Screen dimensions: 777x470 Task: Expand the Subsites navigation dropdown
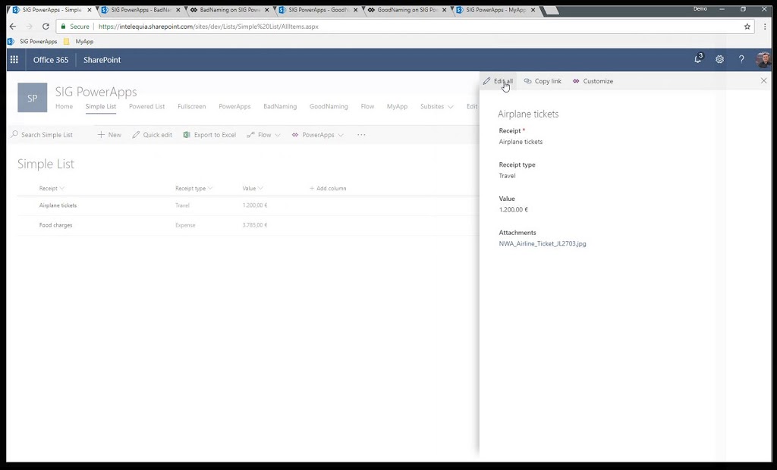[x=436, y=106]
